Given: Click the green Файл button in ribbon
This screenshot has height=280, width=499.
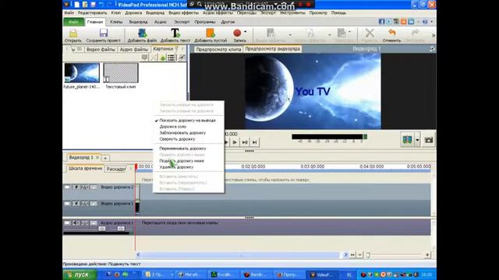Looking at the screenshot, I should point(73,22).
